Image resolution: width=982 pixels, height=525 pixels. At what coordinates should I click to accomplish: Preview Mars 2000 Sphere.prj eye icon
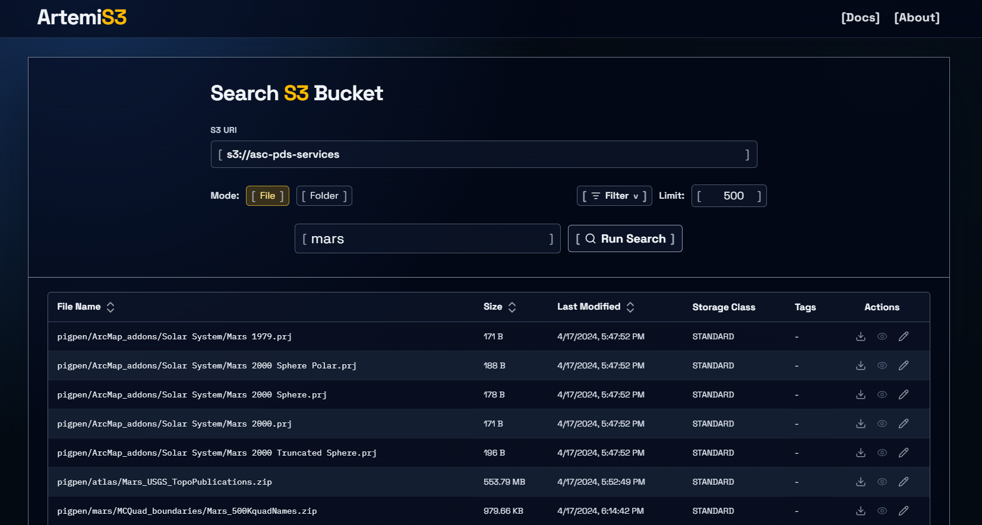(882, 394)
